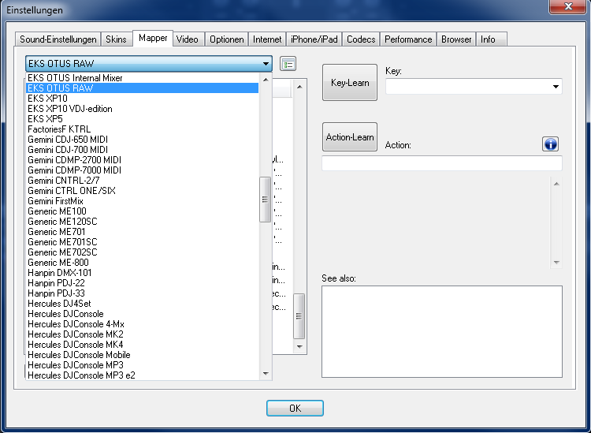591x433 pixels.
Task: Pick Generic ME702SC
Action: coord(143,252)
